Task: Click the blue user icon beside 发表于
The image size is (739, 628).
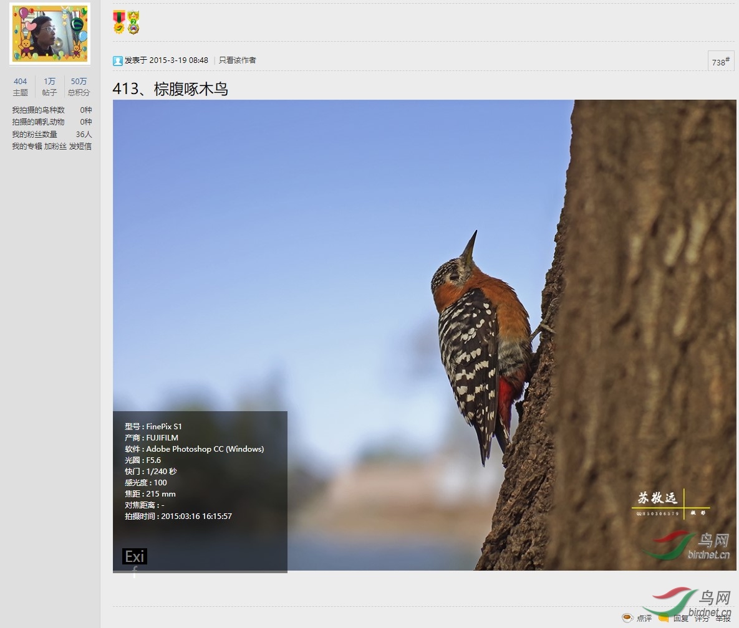Action: tap(117, 60)
